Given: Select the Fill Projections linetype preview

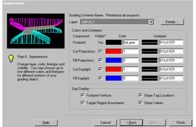Looking at the screenshot, I should click(150, 60).
